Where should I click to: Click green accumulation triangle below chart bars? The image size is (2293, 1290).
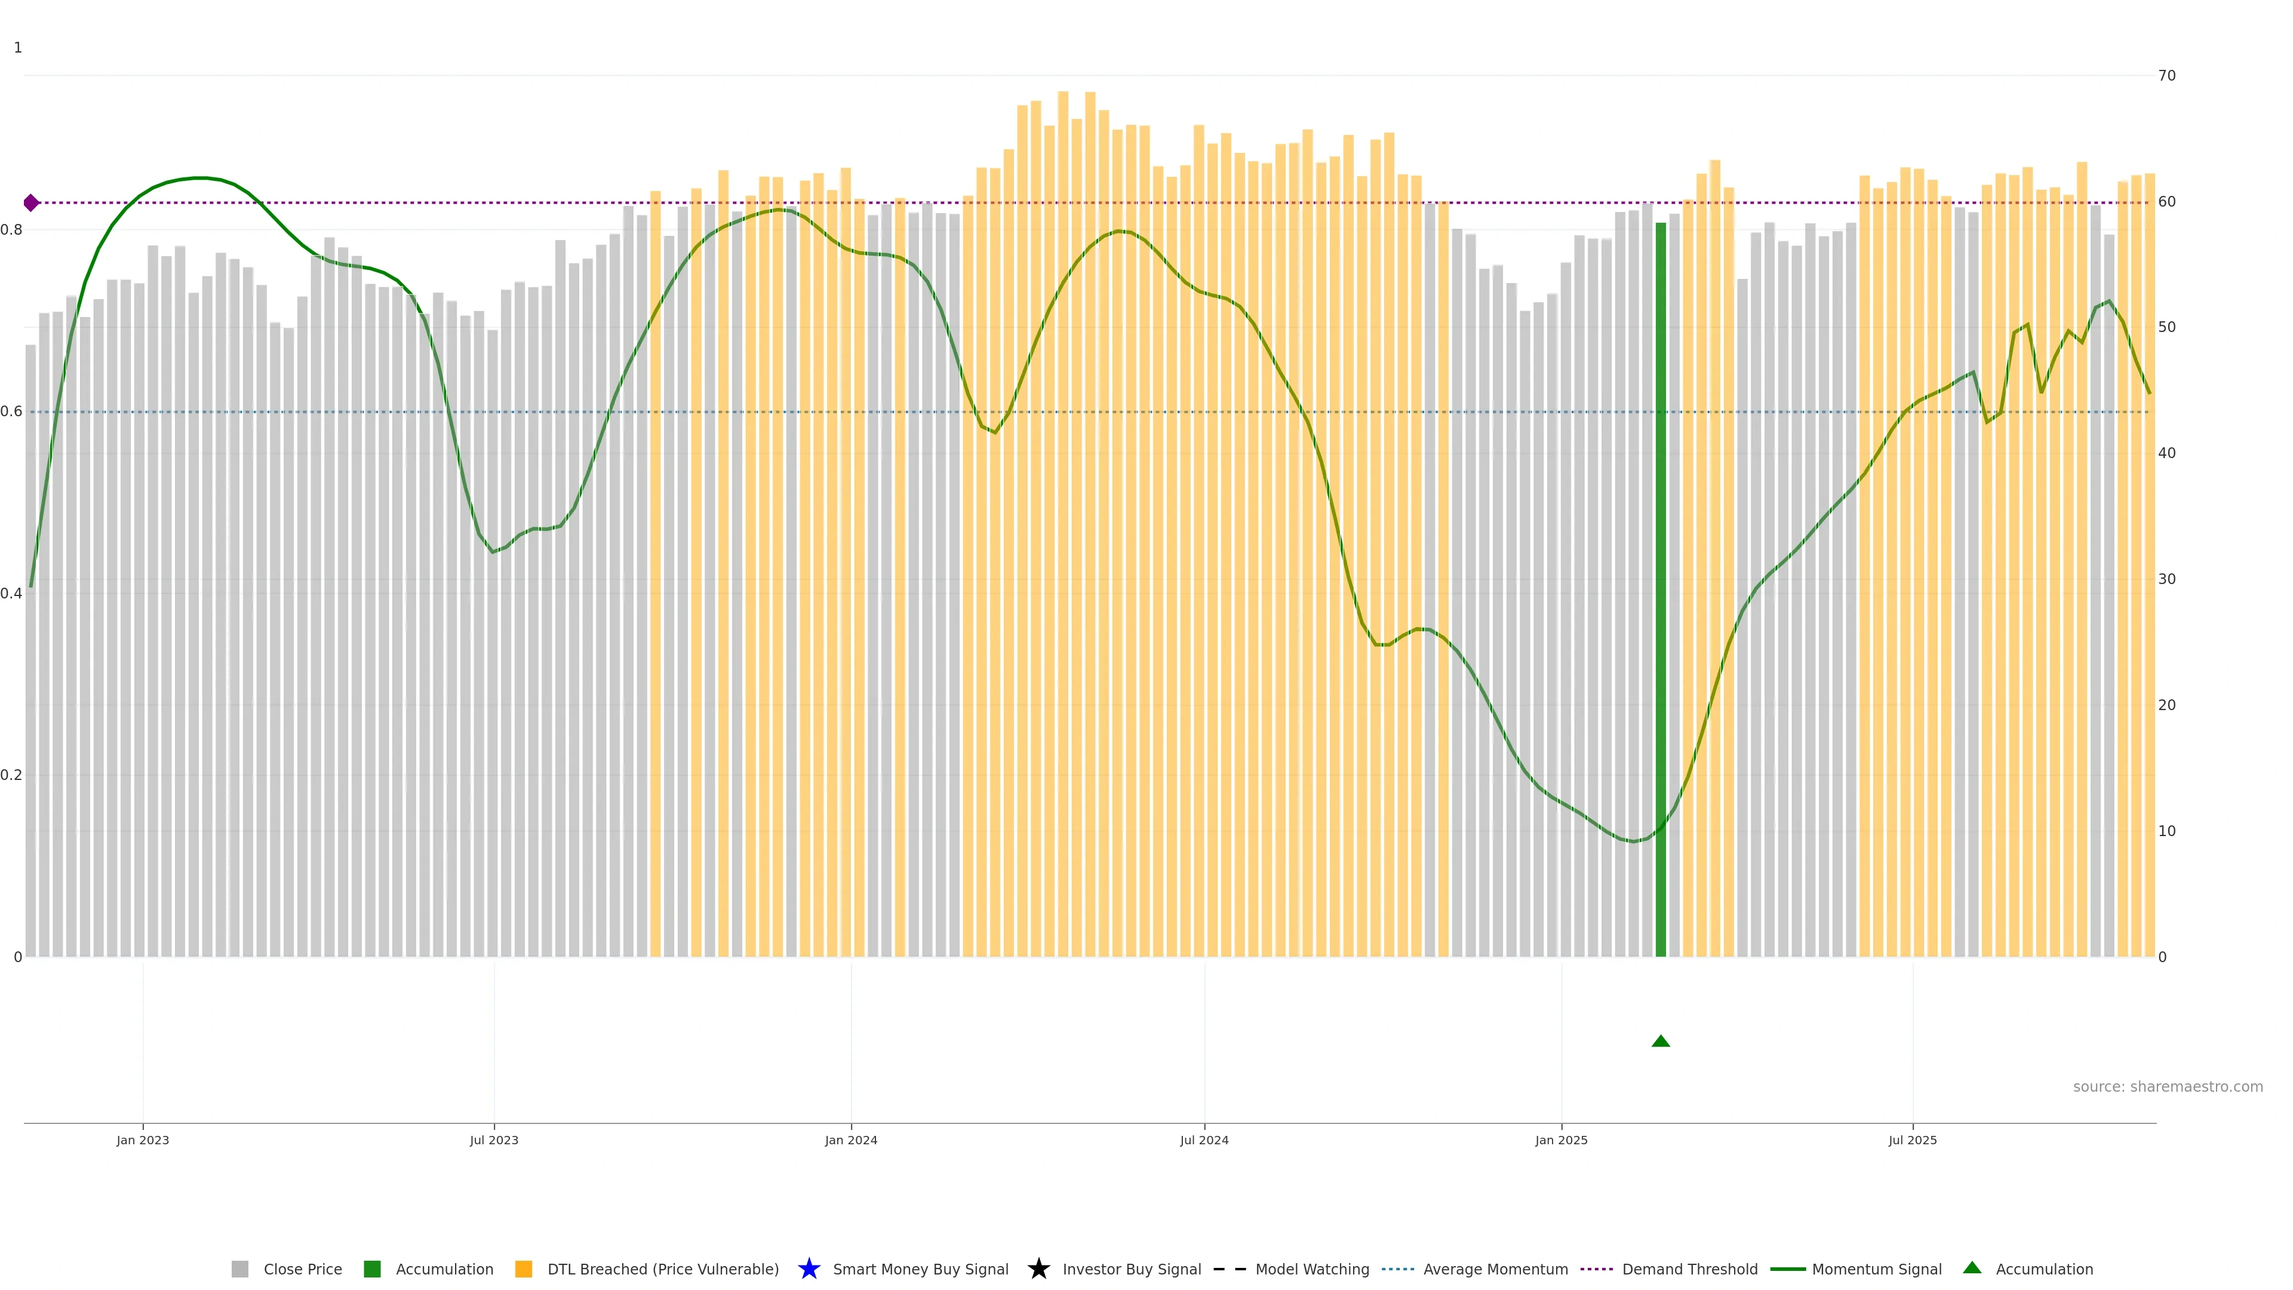(1660, 1041)
